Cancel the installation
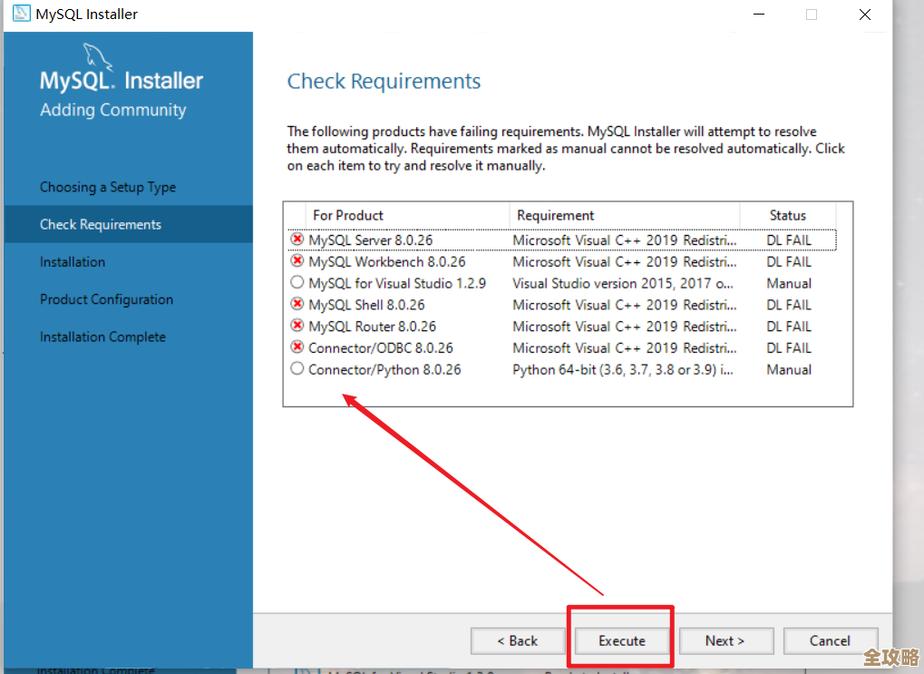This screenshot has height=674, width=924. coord(830,640)
